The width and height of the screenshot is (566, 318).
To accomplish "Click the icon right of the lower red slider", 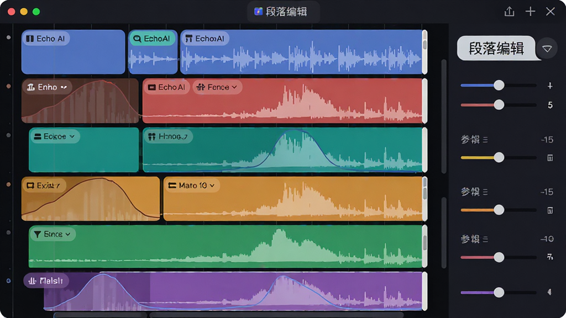I will click(550, 257).
